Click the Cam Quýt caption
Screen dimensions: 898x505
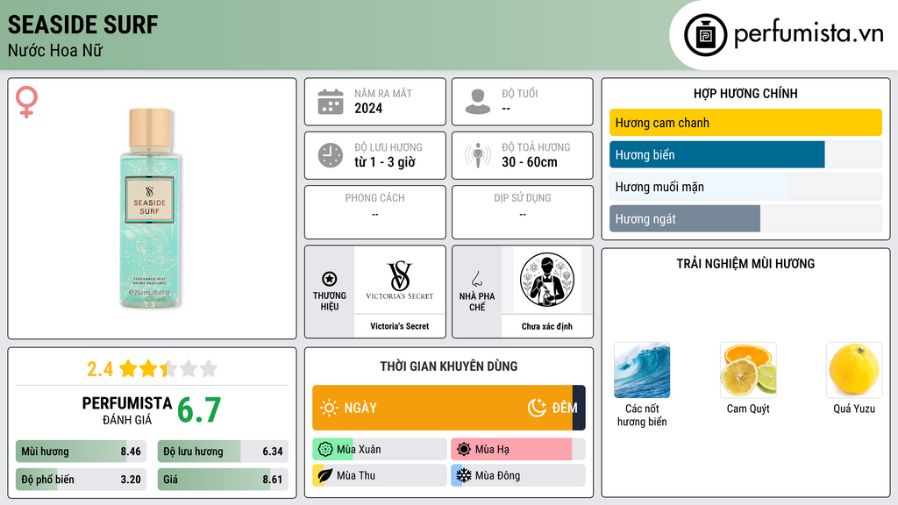748,409
